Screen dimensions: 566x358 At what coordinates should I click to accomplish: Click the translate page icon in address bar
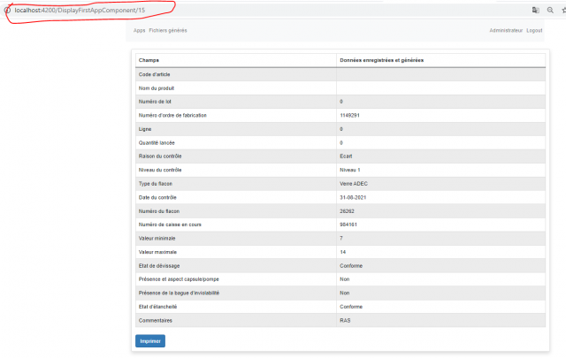[x=535, y=9]
